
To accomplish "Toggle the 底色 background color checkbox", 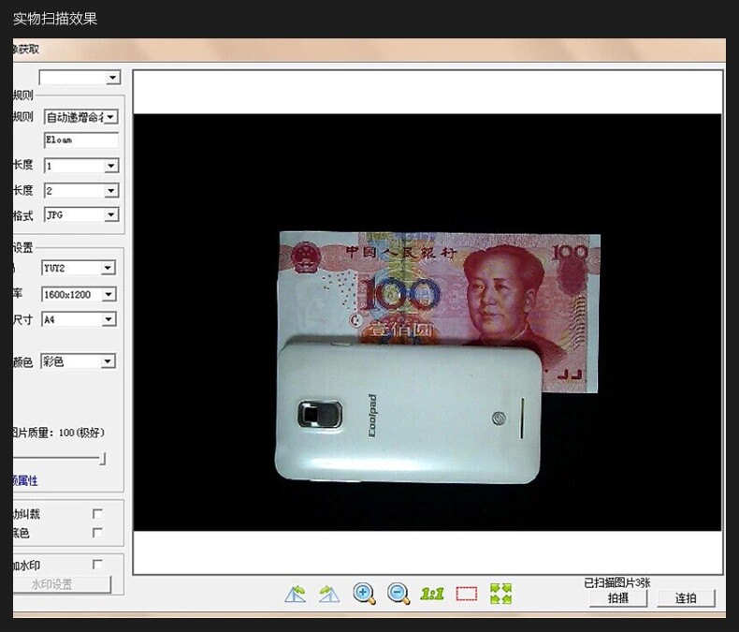I will tap(97, 533).
